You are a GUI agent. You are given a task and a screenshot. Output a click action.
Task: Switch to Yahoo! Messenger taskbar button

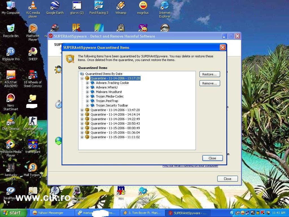click(52, 213)
